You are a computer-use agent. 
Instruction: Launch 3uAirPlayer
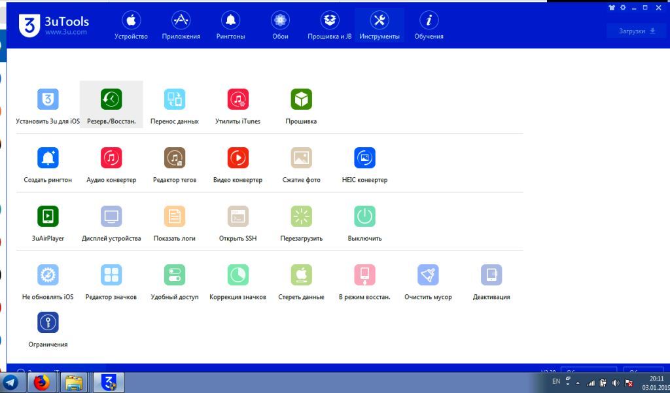tap(48, 224)
